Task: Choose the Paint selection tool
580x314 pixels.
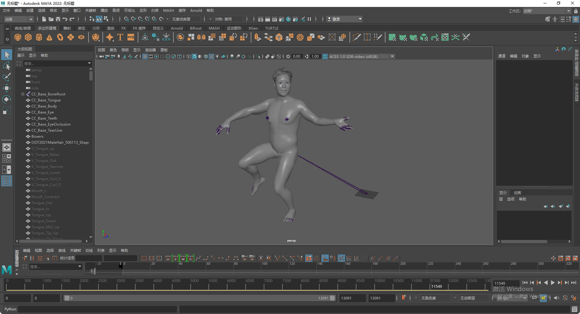Action: (x=7, y=77)
